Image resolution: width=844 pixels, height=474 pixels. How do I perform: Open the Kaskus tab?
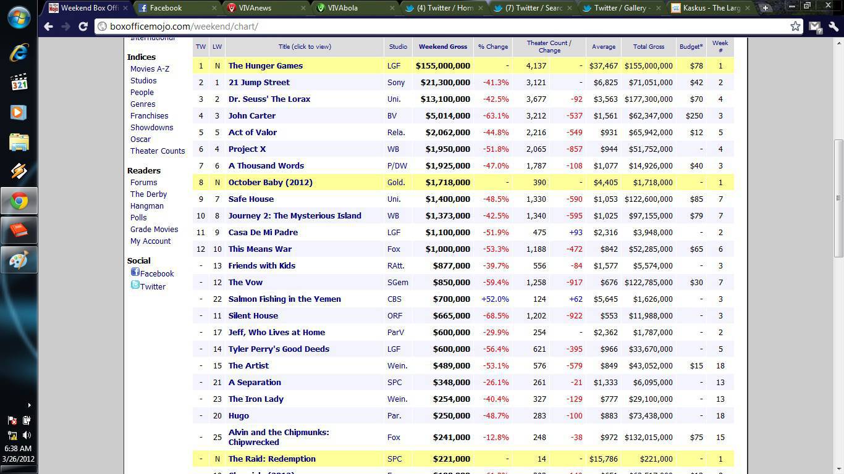tap(711, 8)
